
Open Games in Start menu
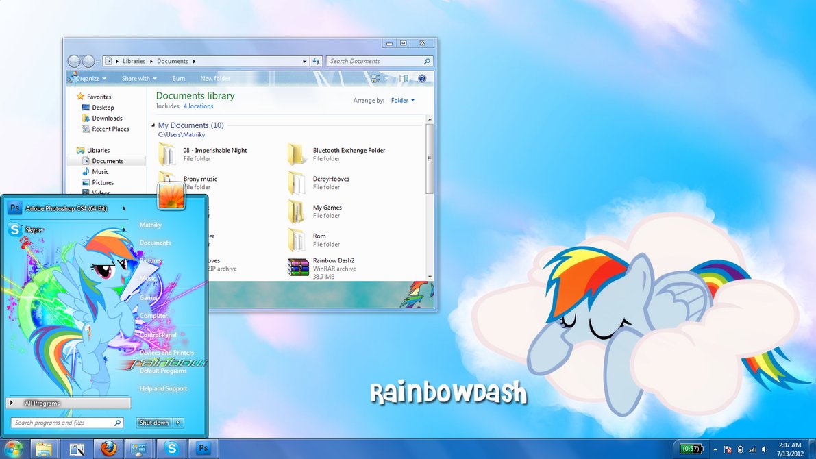pyautogui.click(x=148, y=298)
